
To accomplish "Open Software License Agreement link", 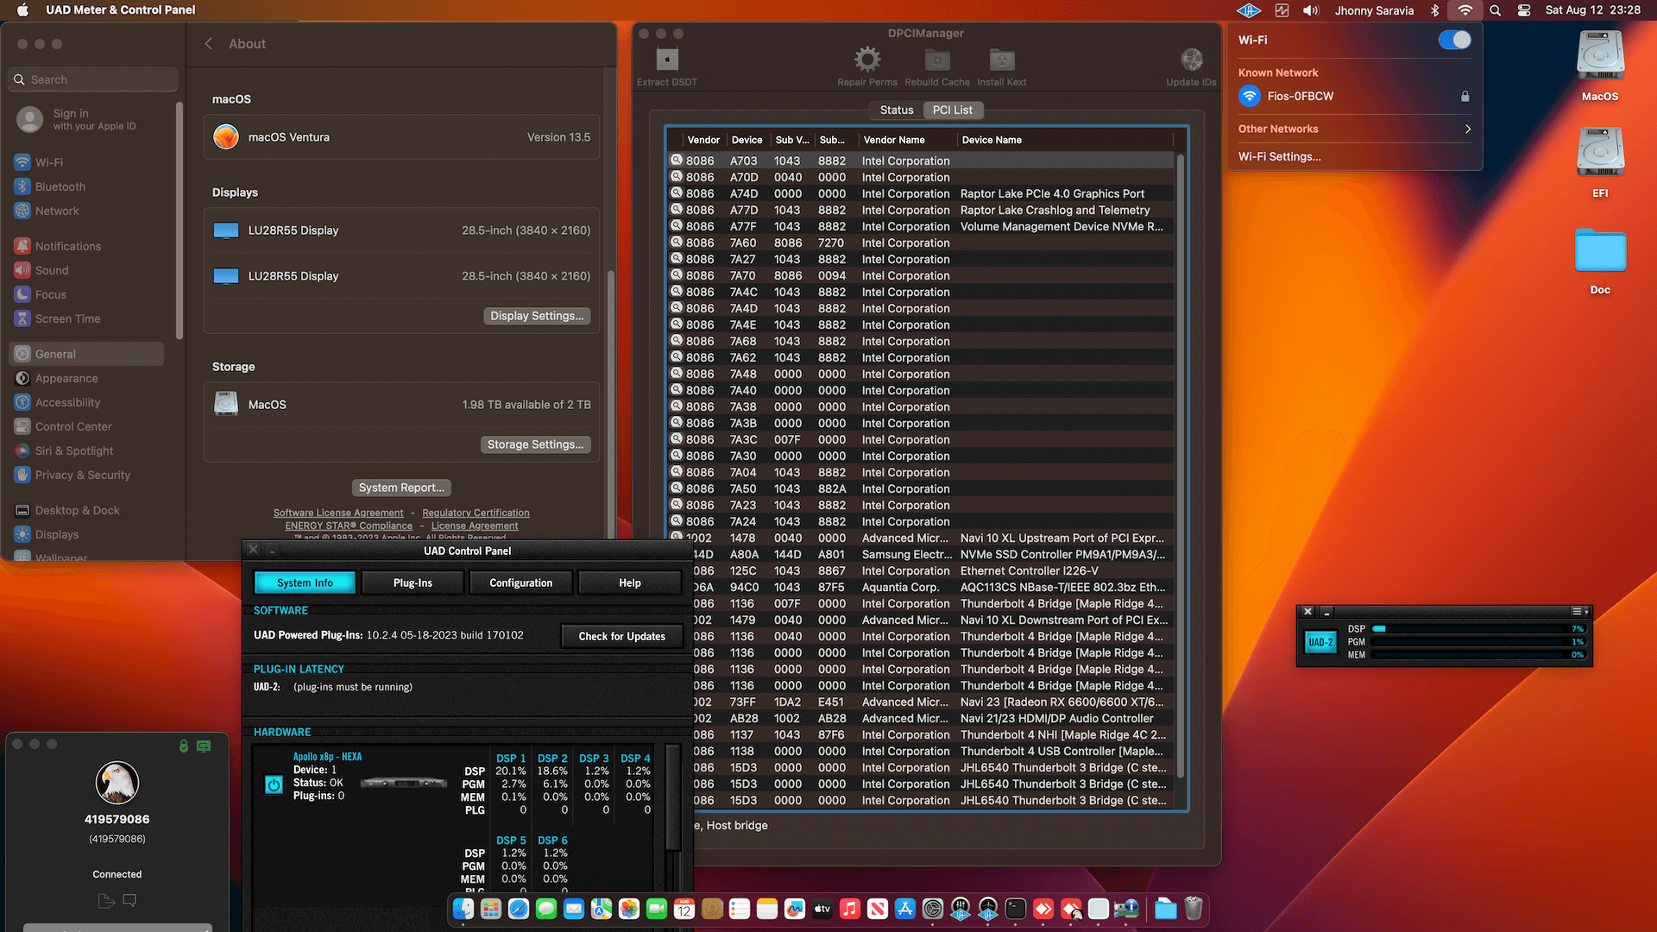I will 338,513.
